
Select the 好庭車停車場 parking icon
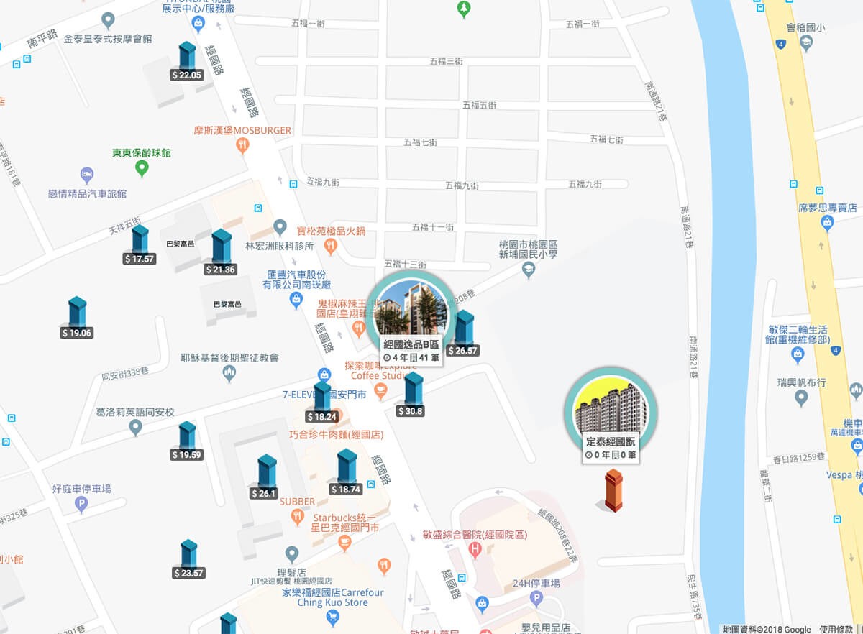(x=81, y=505)
